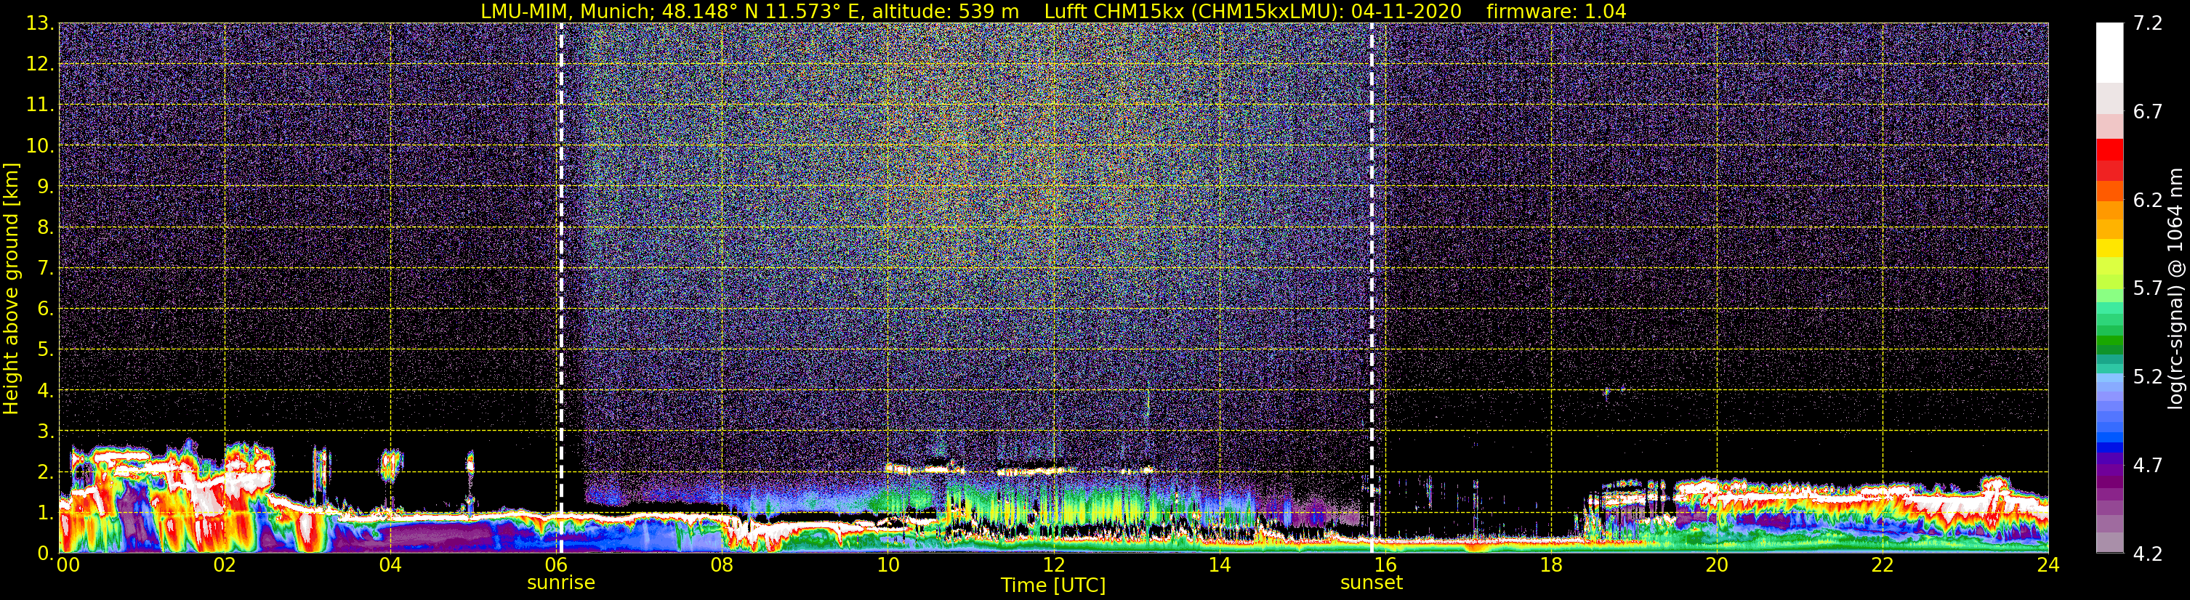Pick the white segment at the colorbar top

click(2109, 53)
